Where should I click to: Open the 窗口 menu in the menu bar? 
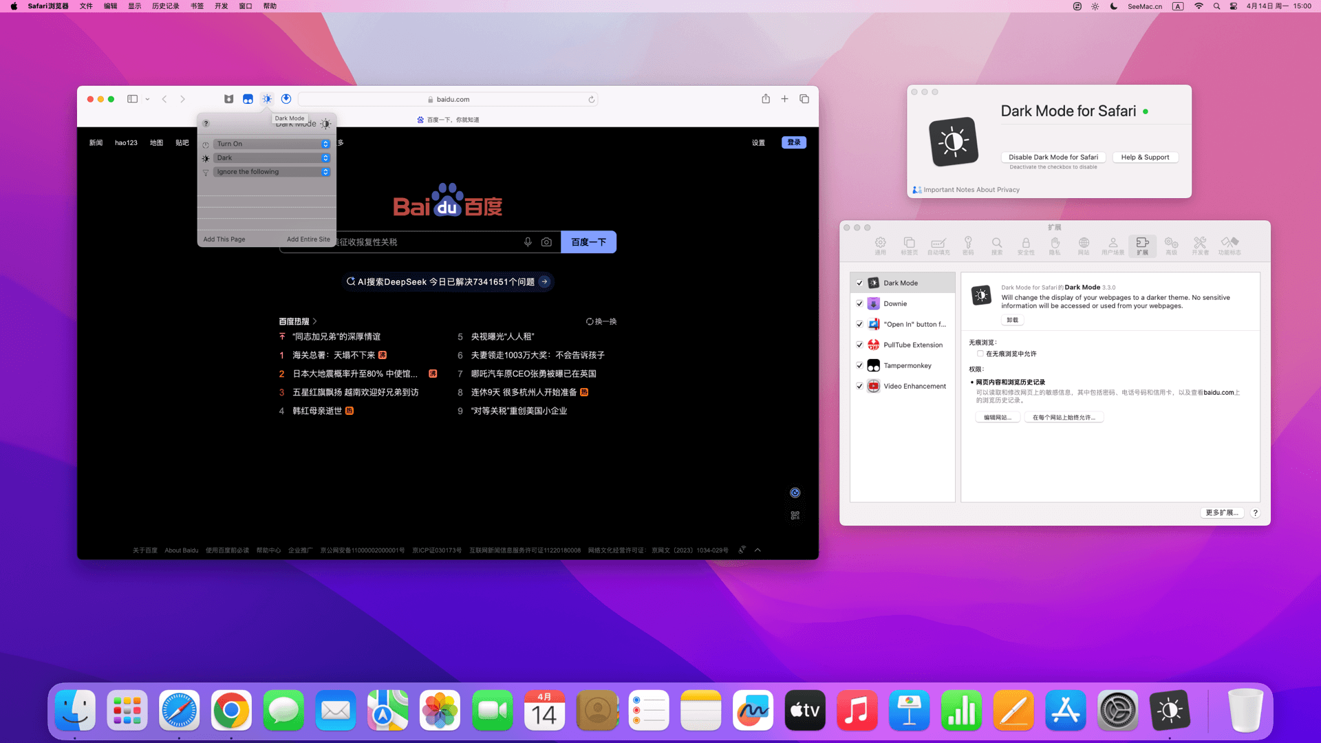click(x=245, y=6)
